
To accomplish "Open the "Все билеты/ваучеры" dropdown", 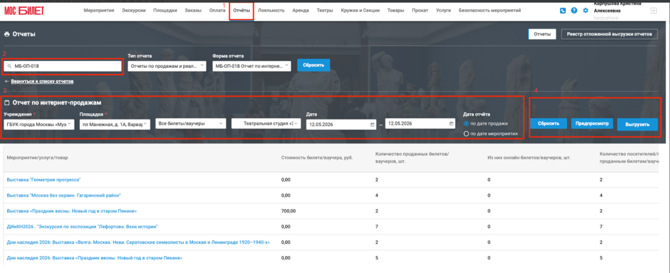I will point(190,123).
